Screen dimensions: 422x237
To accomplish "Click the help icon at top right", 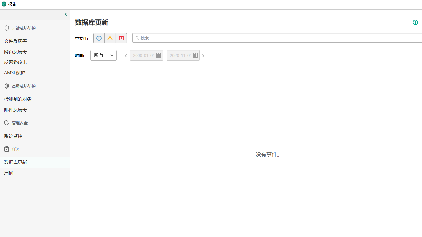I will point(415,22).
